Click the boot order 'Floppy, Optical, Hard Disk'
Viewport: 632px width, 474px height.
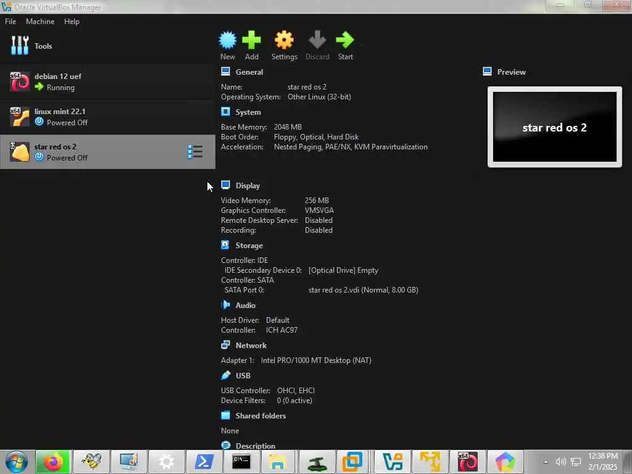pyautogui.click(x=316, y=137)
